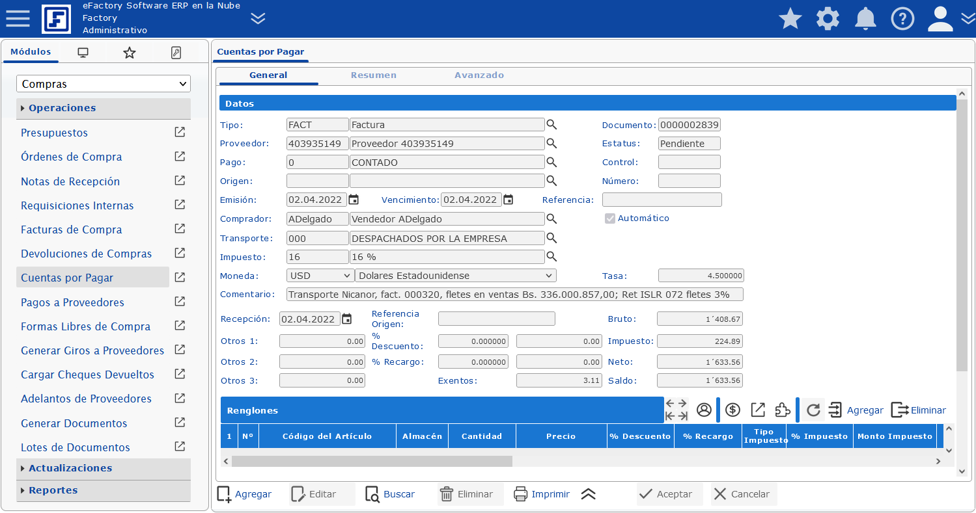Open help with the question mark icon

902,18
